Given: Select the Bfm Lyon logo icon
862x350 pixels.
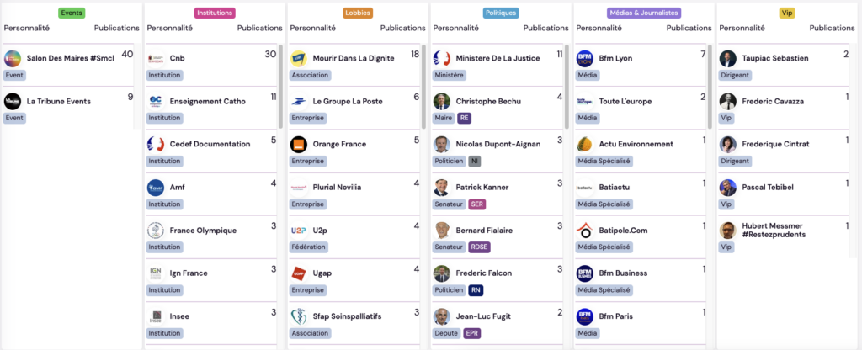Looking at the screenshot, I should (584, 58).
